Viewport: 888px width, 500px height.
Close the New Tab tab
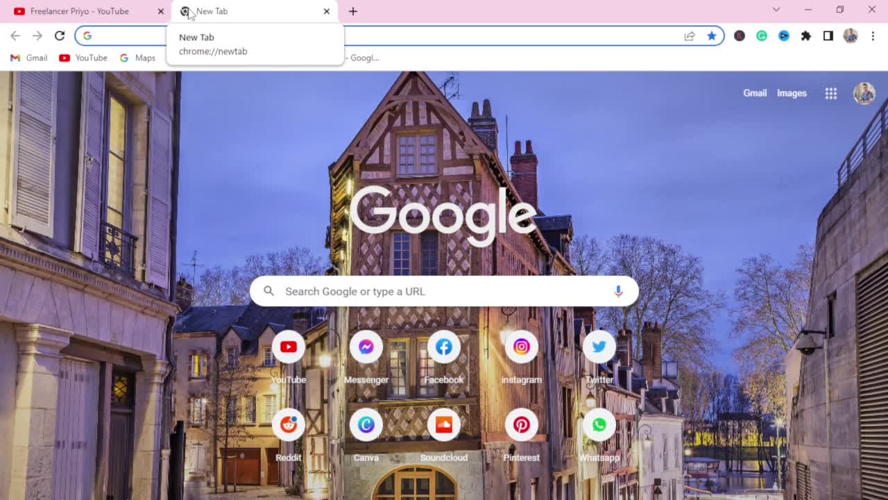point(327,11)
